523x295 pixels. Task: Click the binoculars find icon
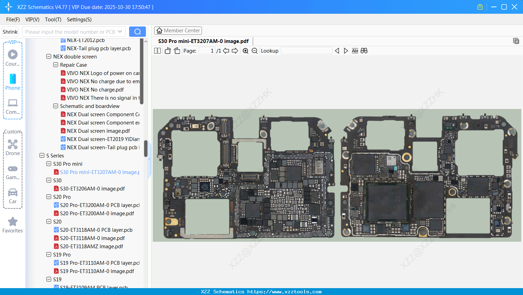pyautogui.click(x=364, y=51)
